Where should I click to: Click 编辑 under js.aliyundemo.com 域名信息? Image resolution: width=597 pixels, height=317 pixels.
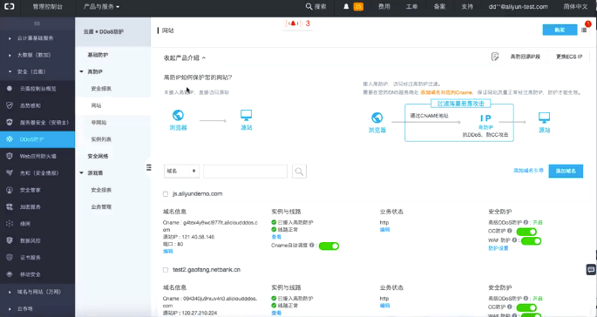pos(168,251)
